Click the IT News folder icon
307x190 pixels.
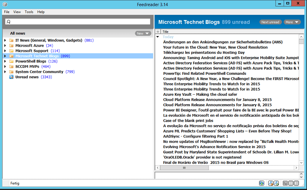(11, 40)
